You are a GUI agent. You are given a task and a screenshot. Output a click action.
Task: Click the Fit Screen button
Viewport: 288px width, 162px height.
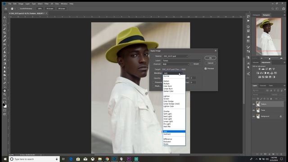(50, 9)
